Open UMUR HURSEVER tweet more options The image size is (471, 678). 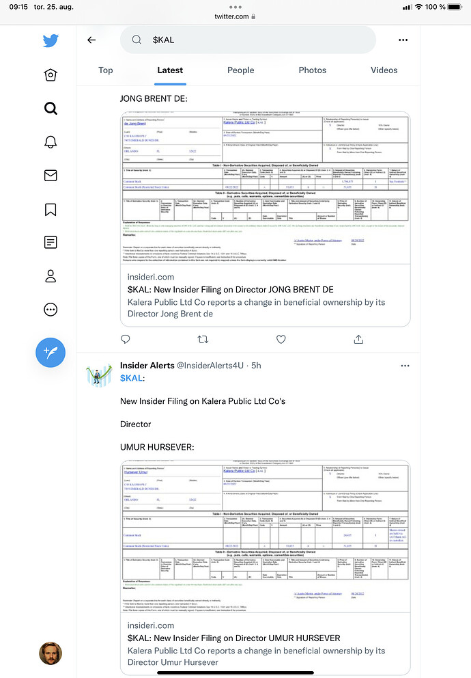click(405, 366)
